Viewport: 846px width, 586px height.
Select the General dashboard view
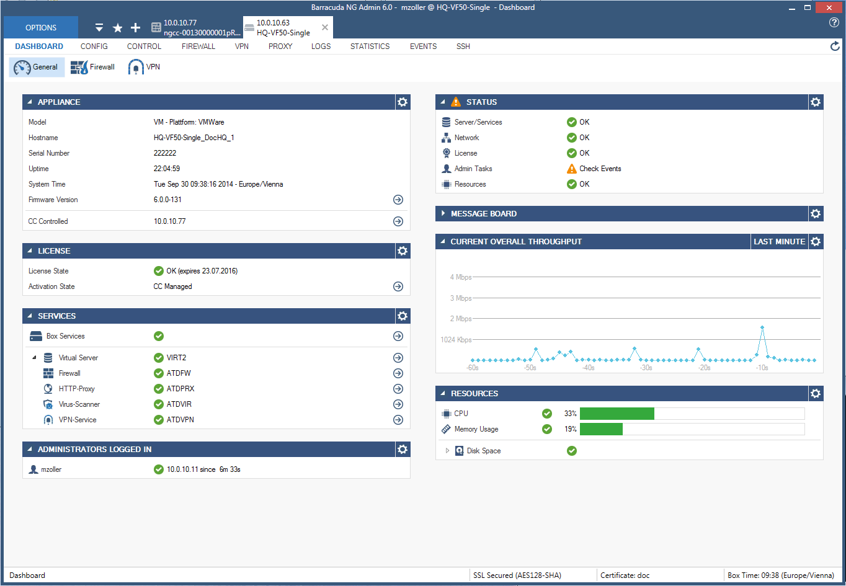coord(37,67)
